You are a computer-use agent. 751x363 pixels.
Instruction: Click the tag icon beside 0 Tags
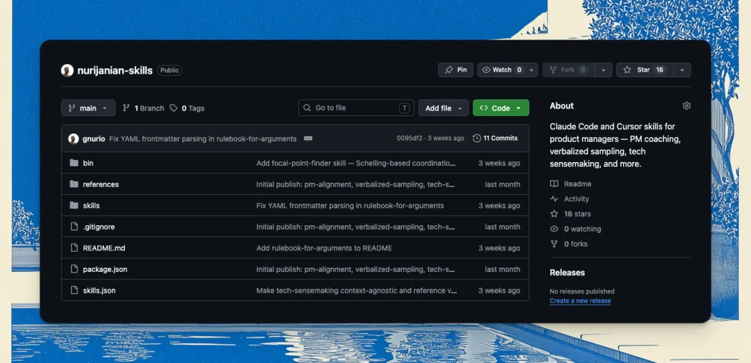tap(173, 108)
